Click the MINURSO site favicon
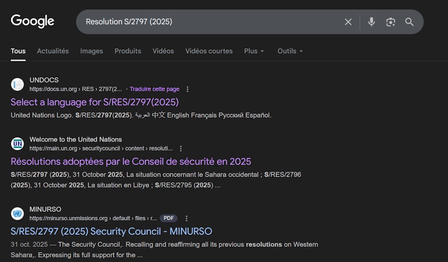This screenshot has width=448, height=262. coord(17,213)
